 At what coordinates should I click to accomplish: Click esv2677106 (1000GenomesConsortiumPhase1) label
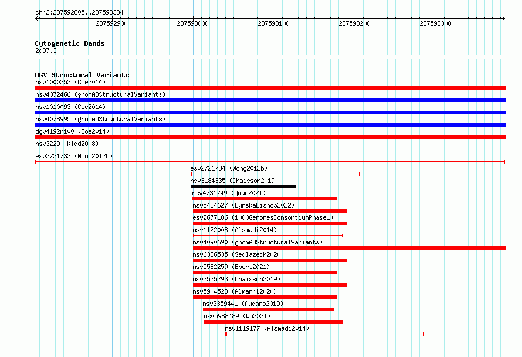(263, 217)
